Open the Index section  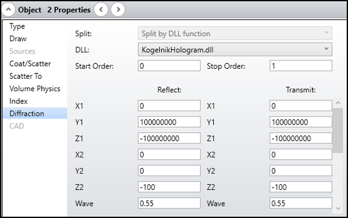click(18, 101)
